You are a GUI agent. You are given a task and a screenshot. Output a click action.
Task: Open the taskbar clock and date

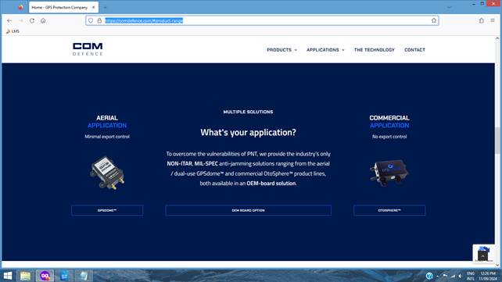pyautogui.click(x=488, y=277)
